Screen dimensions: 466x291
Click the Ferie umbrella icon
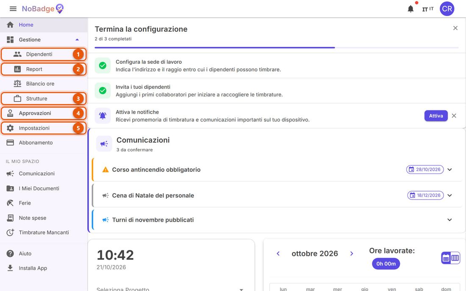pos(10,203)
